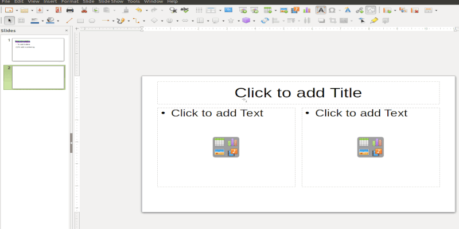Select the Curve drawing tool
459x229 pixels.
pos(121,21)
